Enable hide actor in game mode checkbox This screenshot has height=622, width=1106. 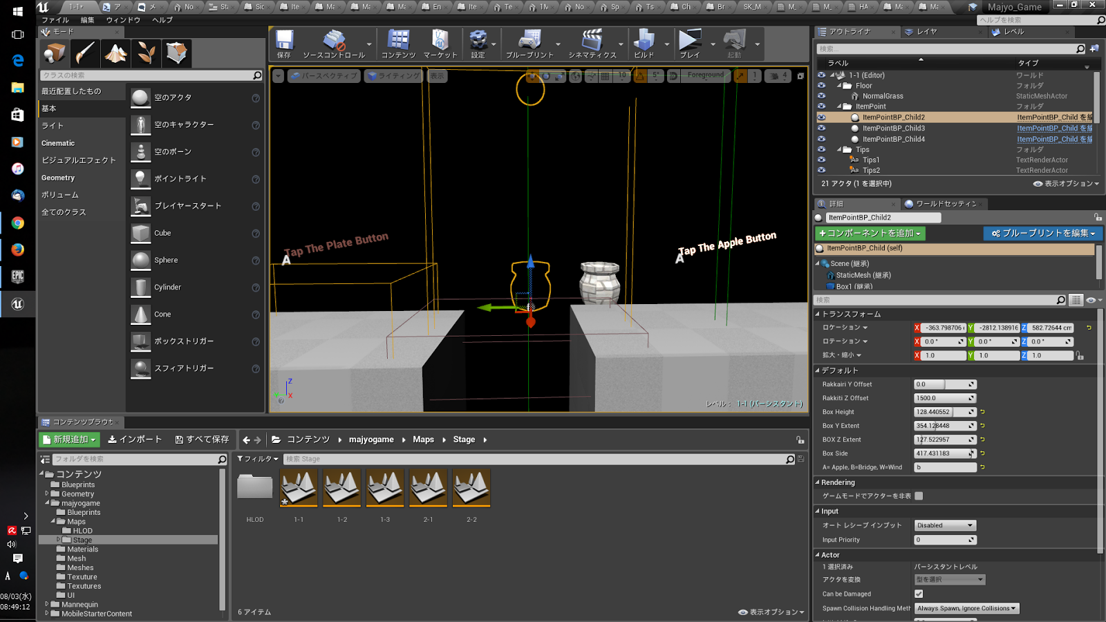click(x=919, y=496)
